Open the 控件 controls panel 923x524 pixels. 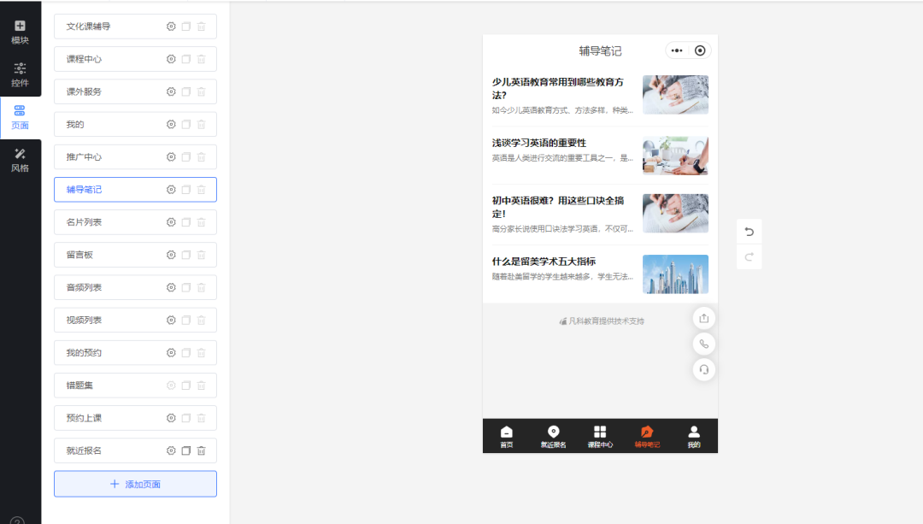pyautogui.click(x=20, y=74)
